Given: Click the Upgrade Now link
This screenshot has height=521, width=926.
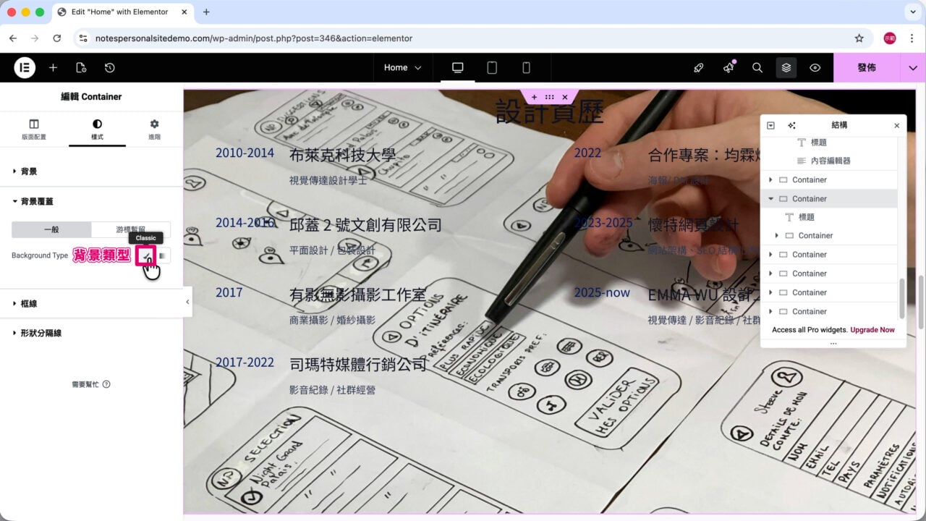Looking at the screenshot, I should click(872, 330).
